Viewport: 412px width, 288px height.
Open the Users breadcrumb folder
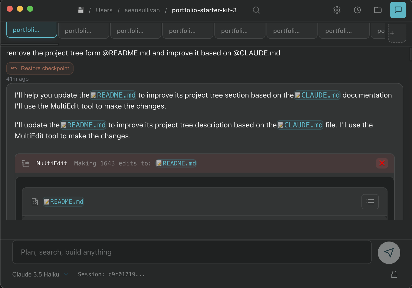click(x=104, y=10)
